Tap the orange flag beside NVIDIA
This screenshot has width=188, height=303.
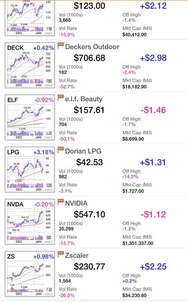61,203
